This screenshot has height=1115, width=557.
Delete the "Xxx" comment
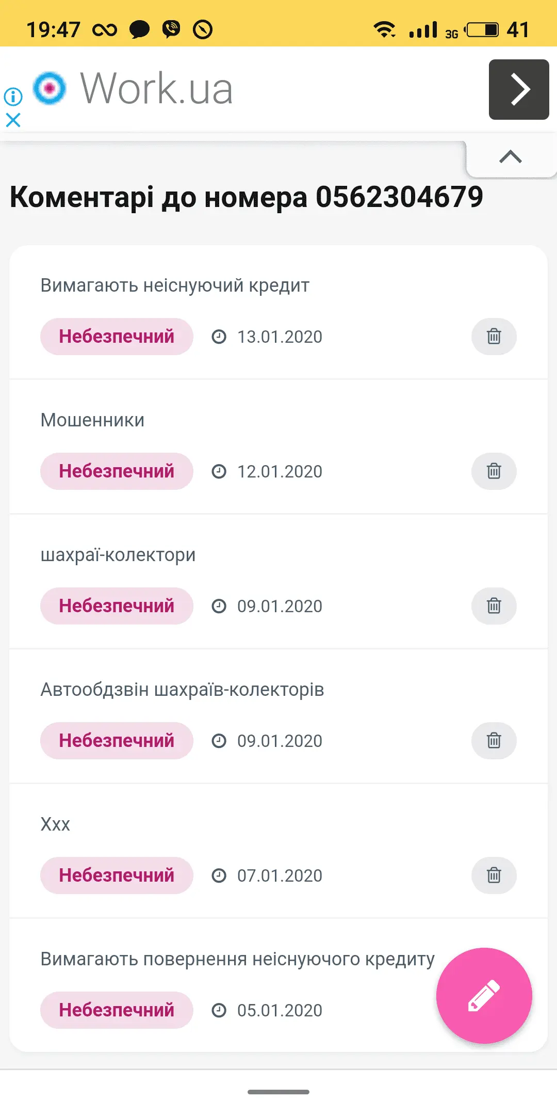point(494,875)
